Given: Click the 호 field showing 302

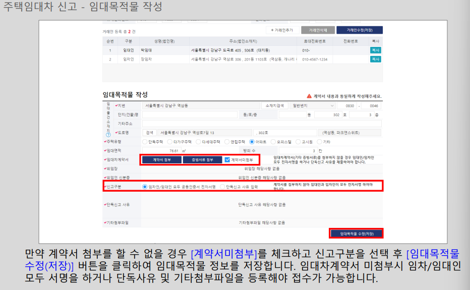Looking at the screenshot, I should [328, 114].
